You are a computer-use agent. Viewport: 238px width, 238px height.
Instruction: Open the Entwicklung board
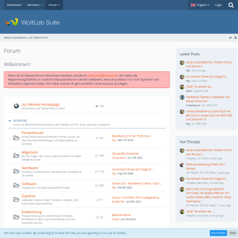[x=32, y=212]
